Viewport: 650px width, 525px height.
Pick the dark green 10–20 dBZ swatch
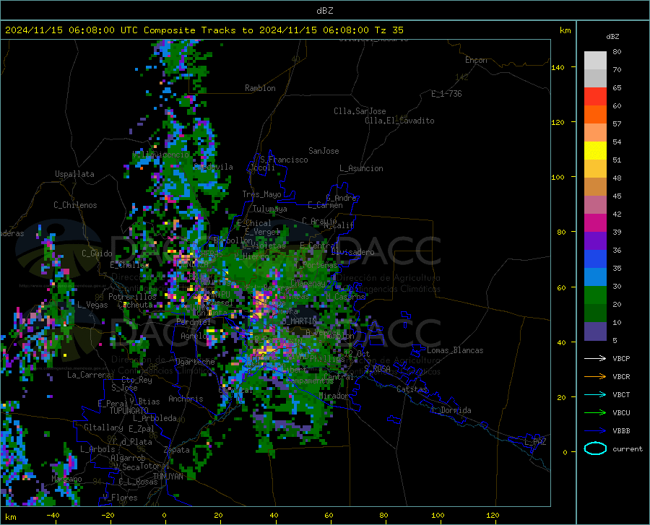point(595,313)
